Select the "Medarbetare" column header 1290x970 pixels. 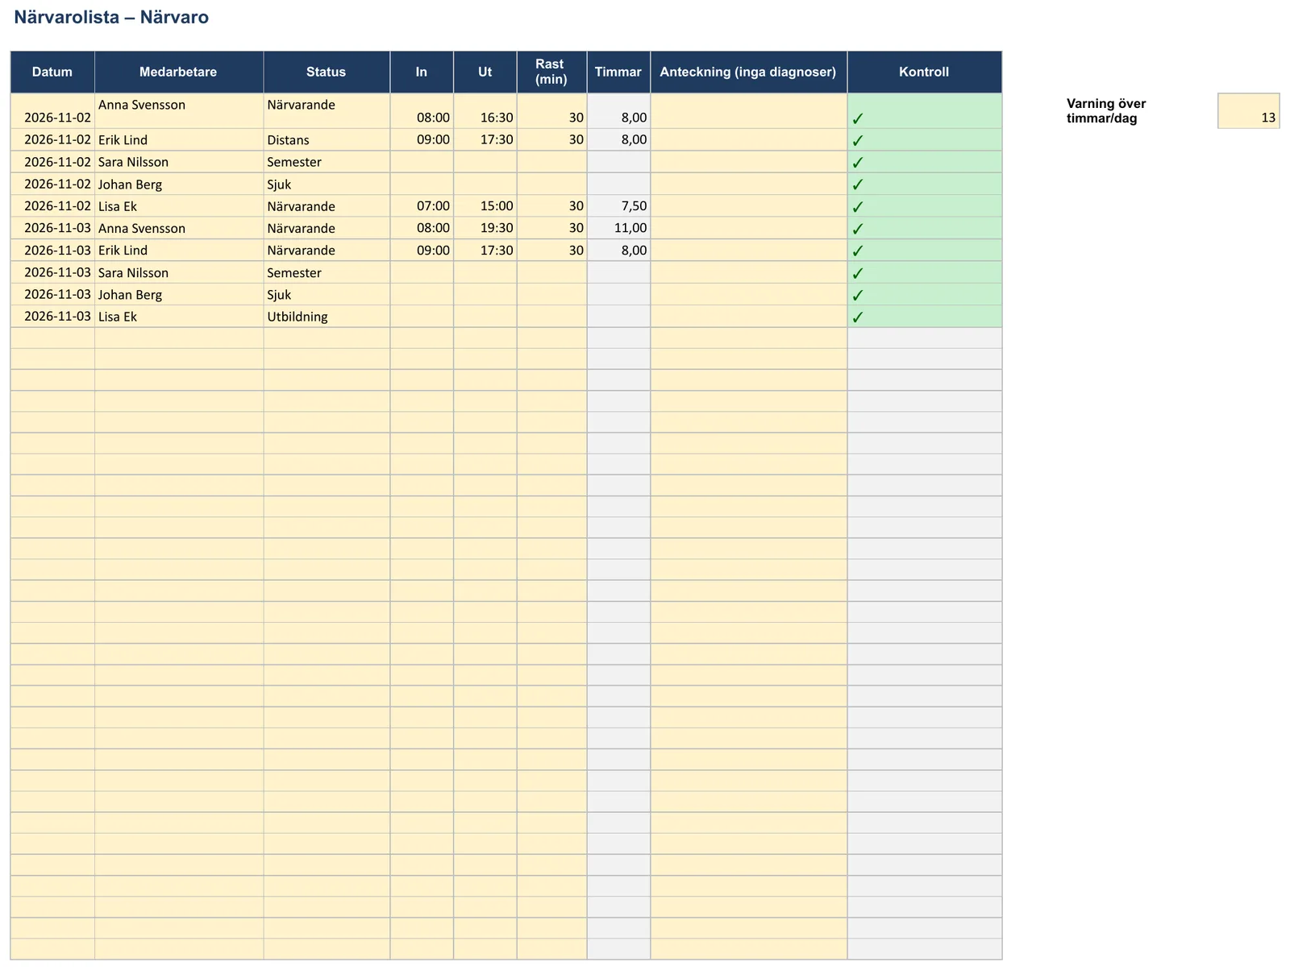(x=178, y=72)
